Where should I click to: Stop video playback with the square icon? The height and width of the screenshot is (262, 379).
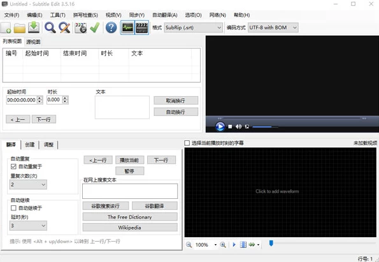point(230,126)
